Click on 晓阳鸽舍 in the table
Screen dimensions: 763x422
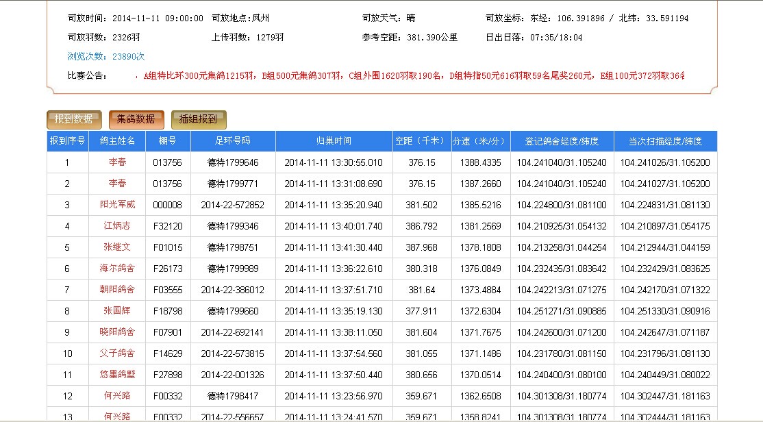click(117, 332)
